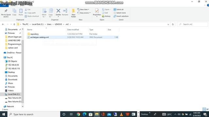
Task: Sort by the Size column header
Action: (109, 30)
